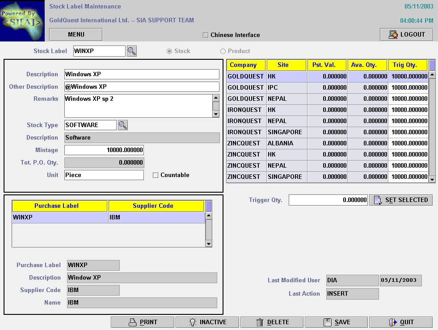Click the SET SELECTED button
The image size is (438, 330).
pos(401,200)
